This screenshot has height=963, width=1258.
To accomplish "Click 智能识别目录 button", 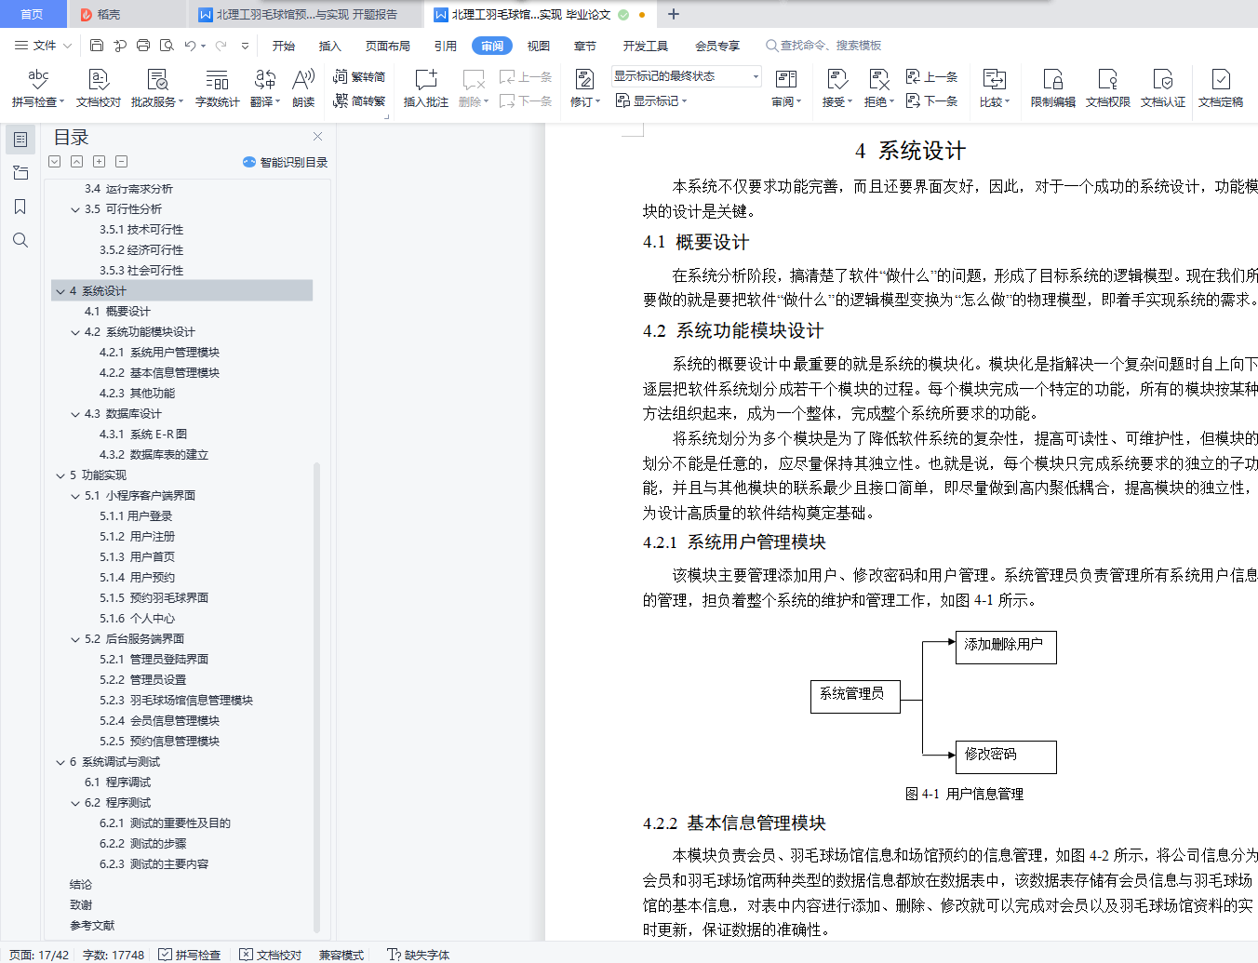I will 285,162.
